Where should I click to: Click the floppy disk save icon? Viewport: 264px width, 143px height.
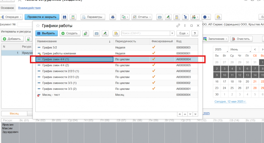coord(64,17)
